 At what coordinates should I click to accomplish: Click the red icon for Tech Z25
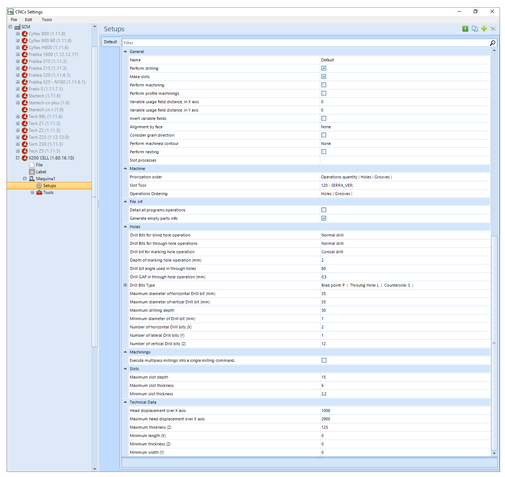pyautogui.click(x=25, y=137)
